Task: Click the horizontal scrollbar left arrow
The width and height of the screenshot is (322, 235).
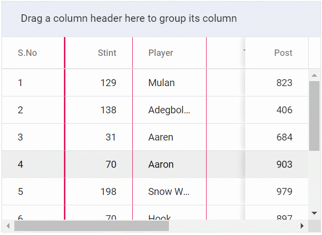Action: point(8,226)
